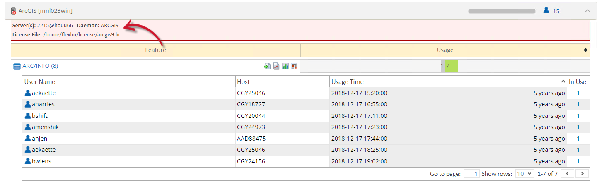602x182 pixels.
Task: Click user icon for aekaette at 15:20:00
Action: pos(28,93)
